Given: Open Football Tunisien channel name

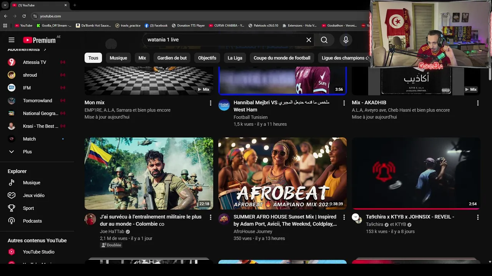Looking at the screenshot, I should (x=251, y=117).
